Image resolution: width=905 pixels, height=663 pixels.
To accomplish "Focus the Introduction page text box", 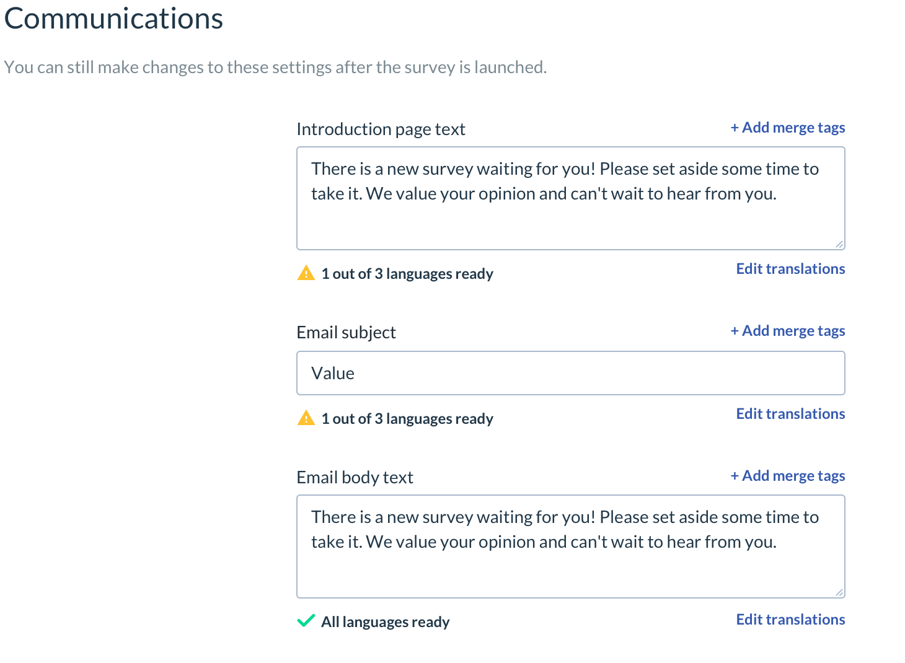I will click(571, 198).
